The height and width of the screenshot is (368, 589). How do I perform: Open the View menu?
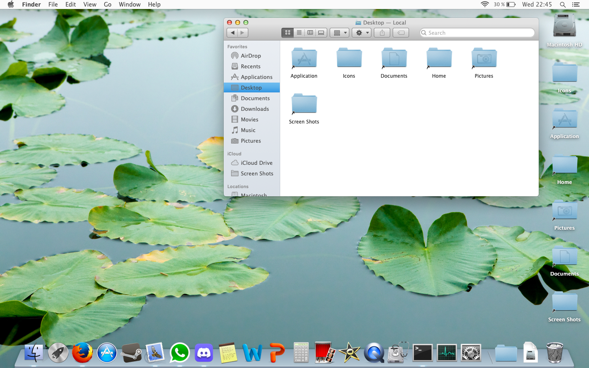click(90, 4)
